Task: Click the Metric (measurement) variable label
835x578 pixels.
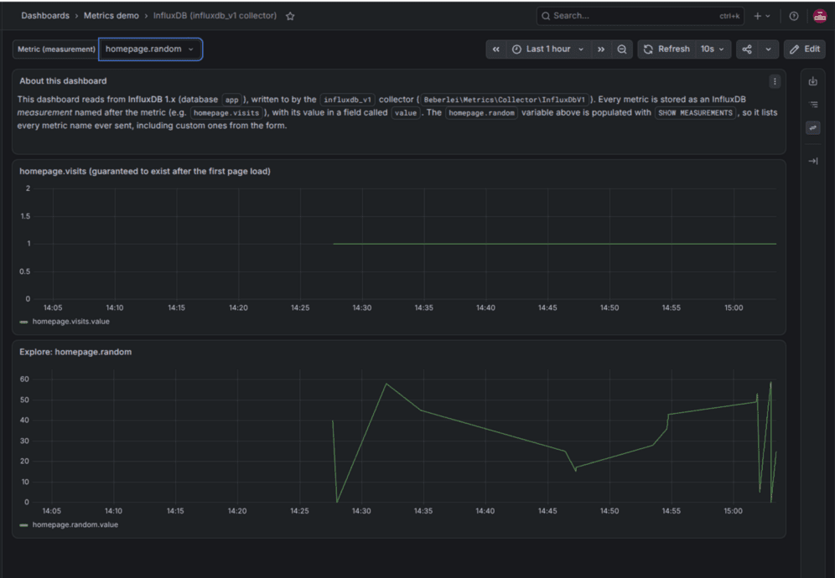Action: (x=56, y=49)
